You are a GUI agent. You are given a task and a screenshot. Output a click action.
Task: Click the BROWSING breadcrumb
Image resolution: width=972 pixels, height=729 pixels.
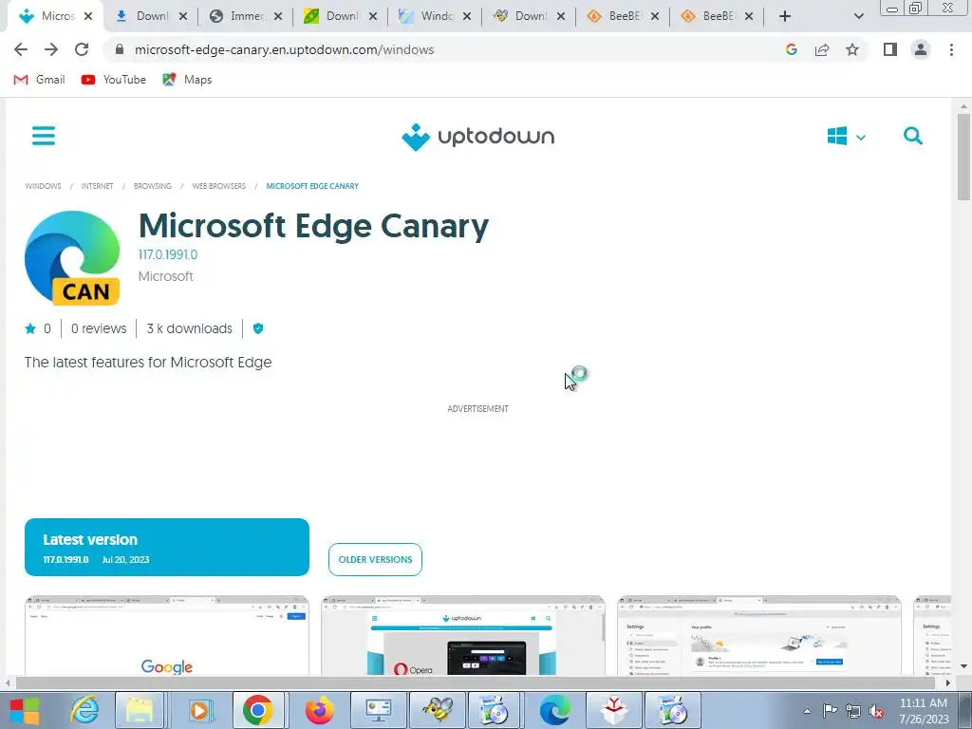[x=153, y=186]
